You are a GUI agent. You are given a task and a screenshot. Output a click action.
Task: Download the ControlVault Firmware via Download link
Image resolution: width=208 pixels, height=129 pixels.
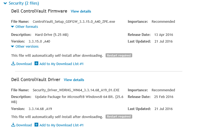click(x=24, y=64)
